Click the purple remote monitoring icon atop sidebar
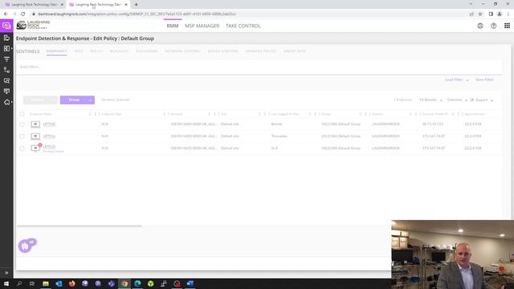Viewport: 514px width, 289px height. coord(6,26)
